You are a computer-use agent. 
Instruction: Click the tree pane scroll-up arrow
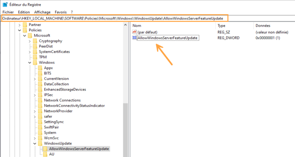[x=125, y=25]
